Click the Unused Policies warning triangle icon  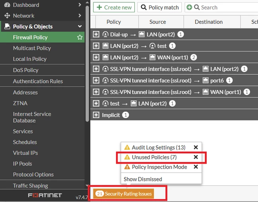click(127, 157)
